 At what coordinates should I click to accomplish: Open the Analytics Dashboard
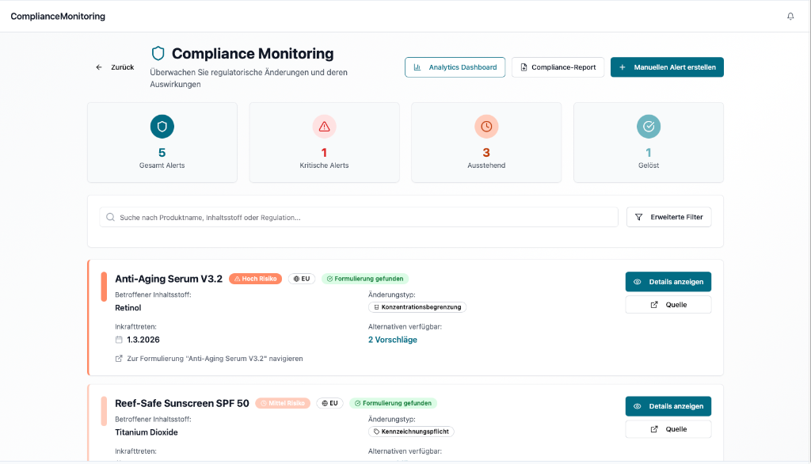455,67
